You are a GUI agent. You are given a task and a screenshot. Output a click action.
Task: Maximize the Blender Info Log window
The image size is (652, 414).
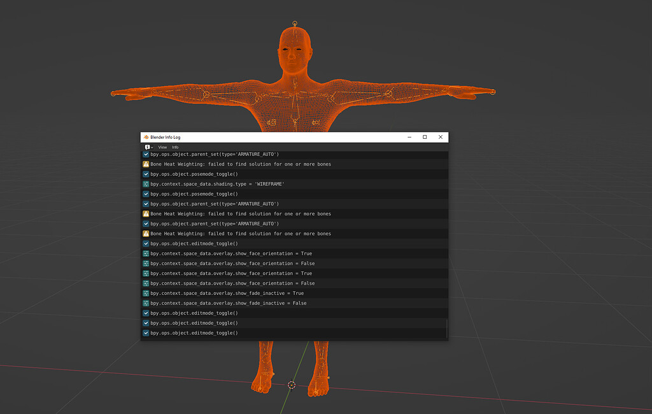tap(425, 136)
